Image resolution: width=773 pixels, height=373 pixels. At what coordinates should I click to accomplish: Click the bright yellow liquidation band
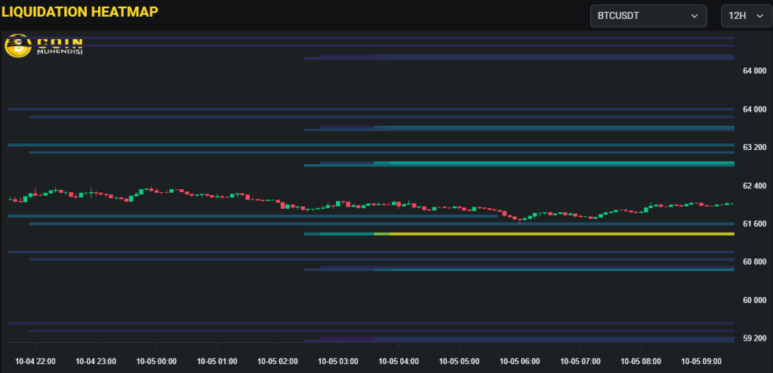click(562, 234)
